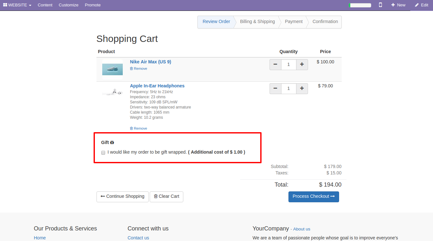Click the Edit pencil button

point(421,5)
